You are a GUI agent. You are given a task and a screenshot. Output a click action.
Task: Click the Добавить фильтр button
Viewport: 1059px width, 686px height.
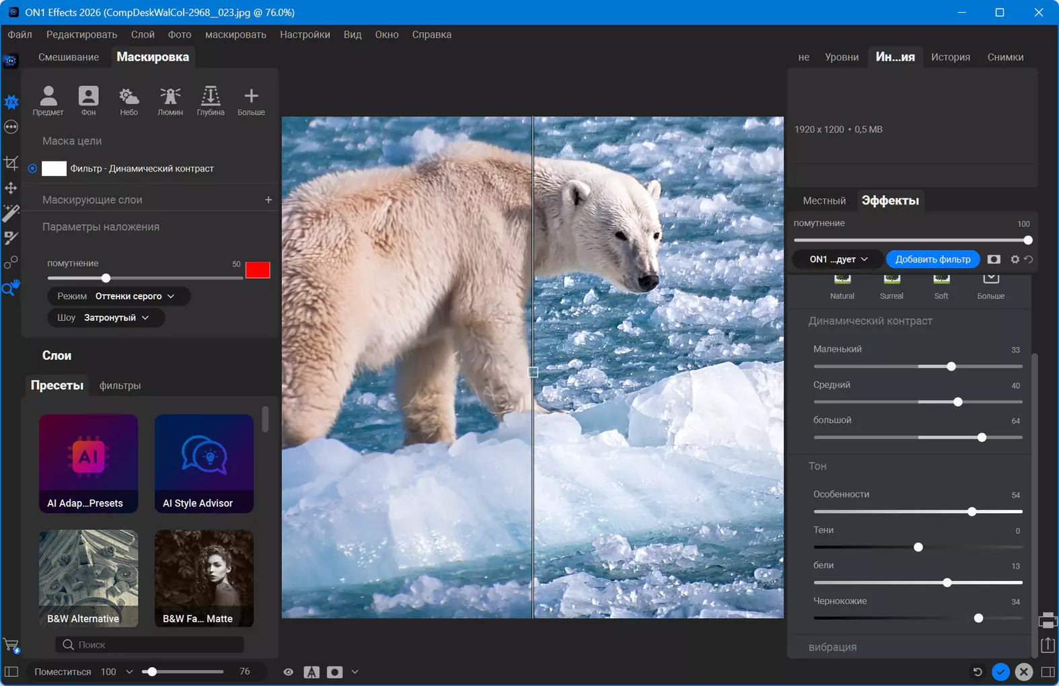coord(933,260)
